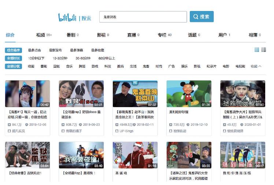Image resolution: width=274 pixels, height=185 pixels.
Task: Filter by 数码 category
Action: coord(121,66)
